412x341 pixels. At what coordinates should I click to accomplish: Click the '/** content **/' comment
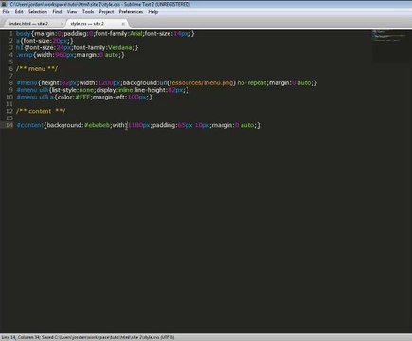(x=41, y=111)
